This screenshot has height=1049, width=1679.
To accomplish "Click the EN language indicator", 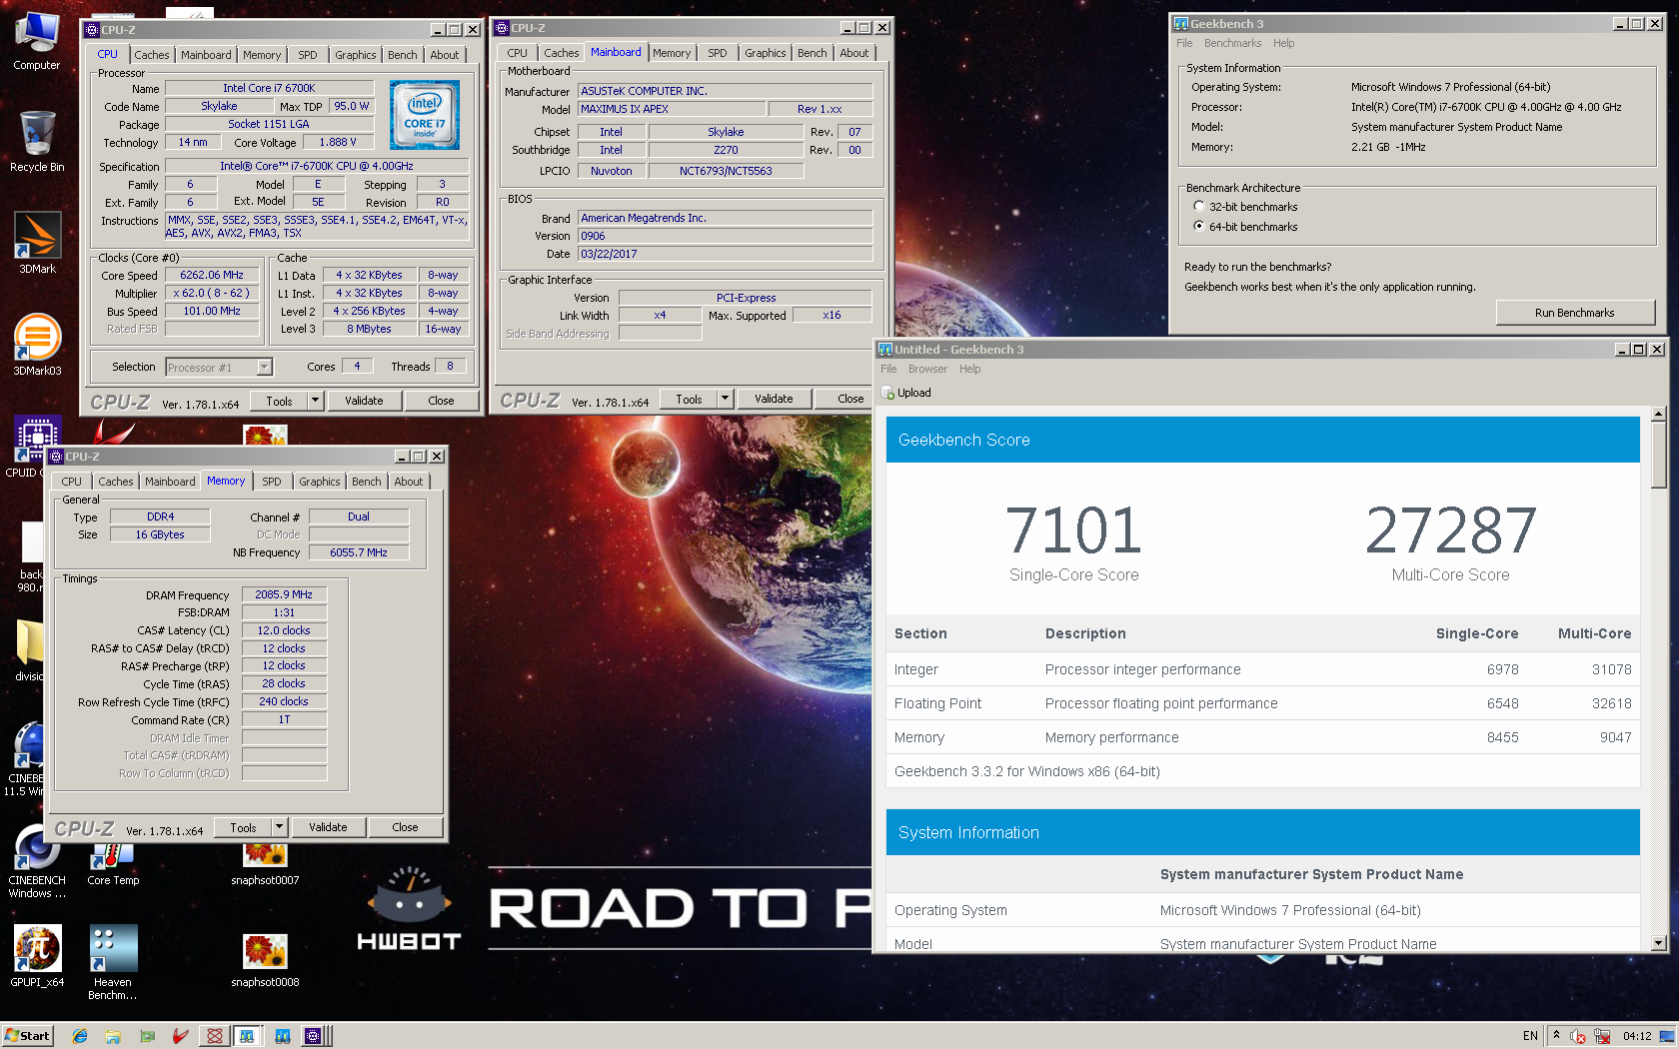I will tap(1530, 1036).
